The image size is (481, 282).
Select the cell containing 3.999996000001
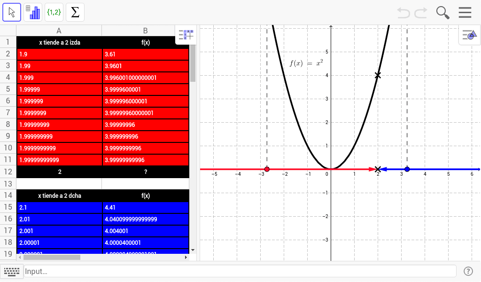(146, 101)
